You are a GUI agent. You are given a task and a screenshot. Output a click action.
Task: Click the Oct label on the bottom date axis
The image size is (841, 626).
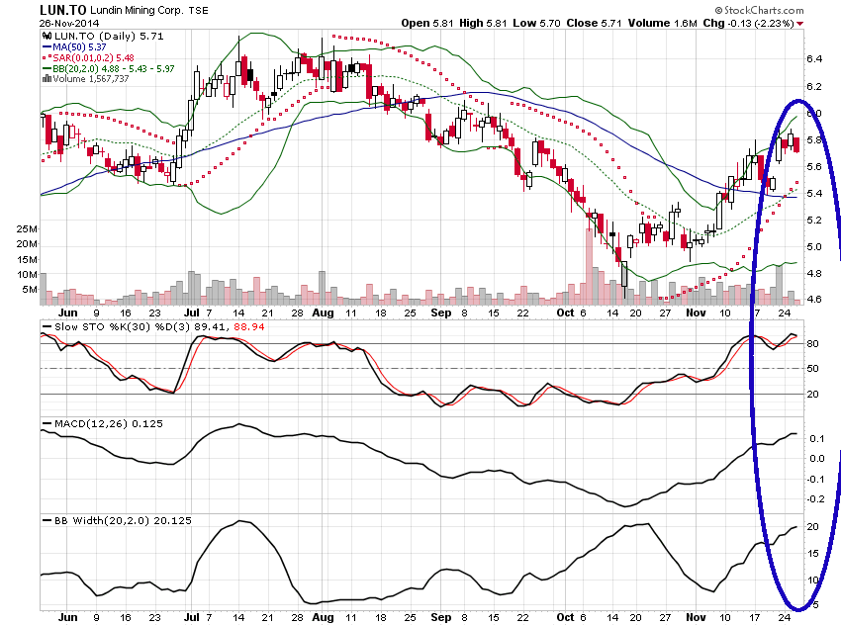[565, 617]
